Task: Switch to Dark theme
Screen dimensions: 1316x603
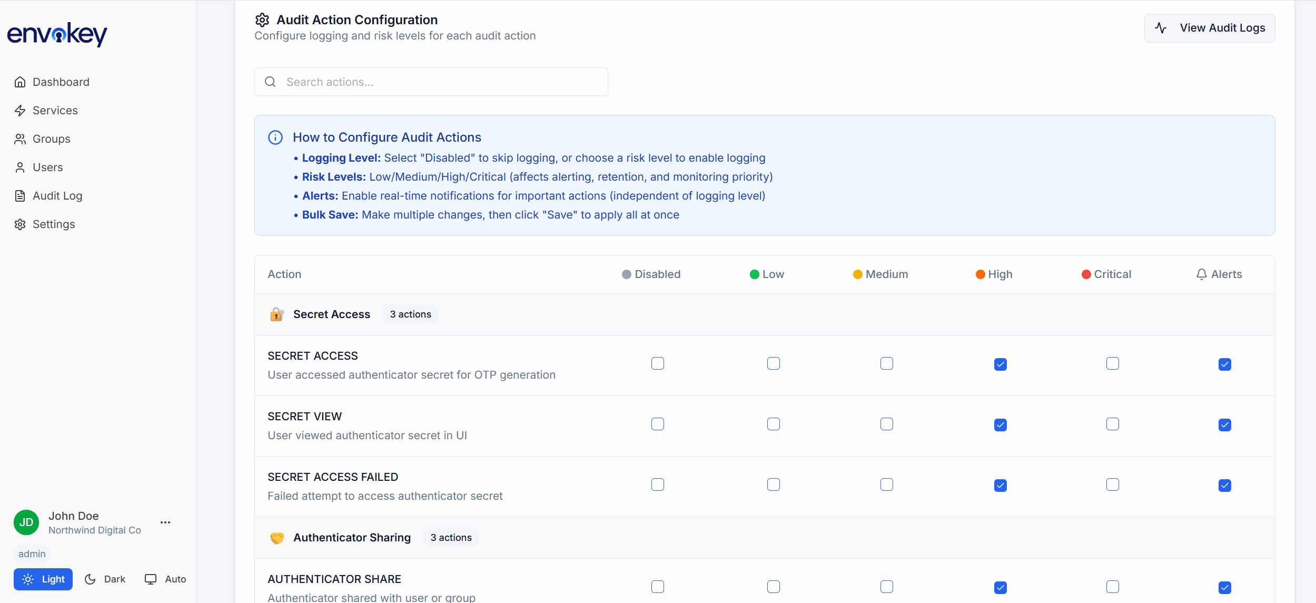Action: (105, 579)
